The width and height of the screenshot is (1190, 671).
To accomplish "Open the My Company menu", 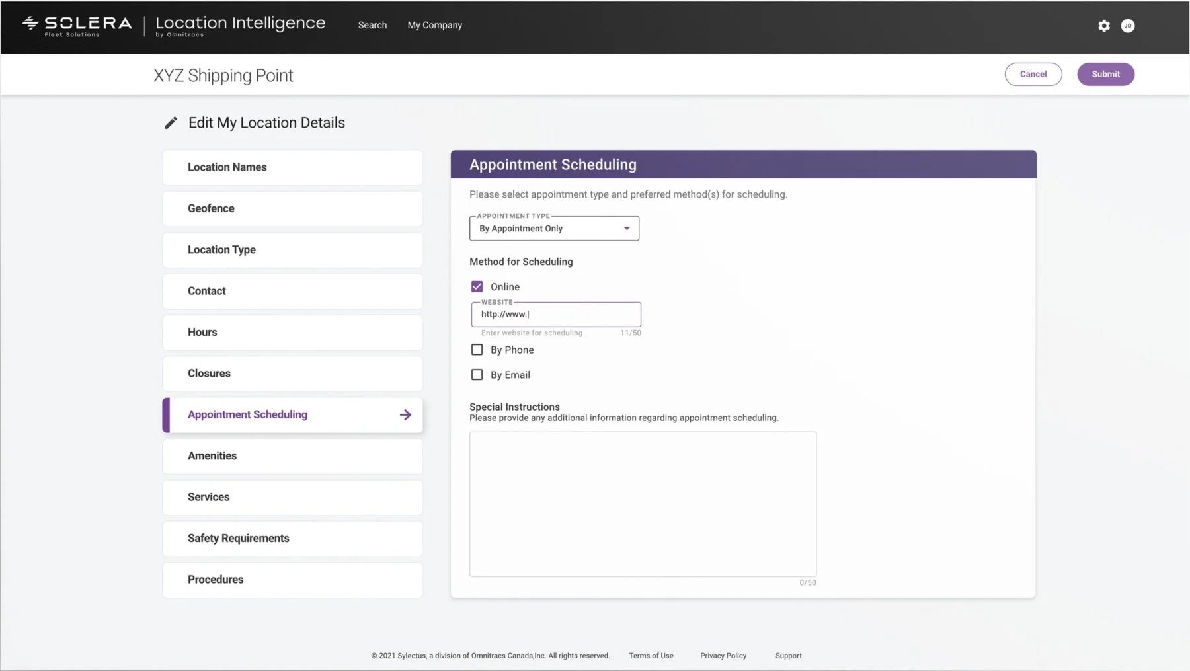I will point(434,25).
